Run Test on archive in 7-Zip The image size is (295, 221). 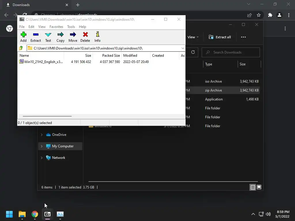click(48, 37)
